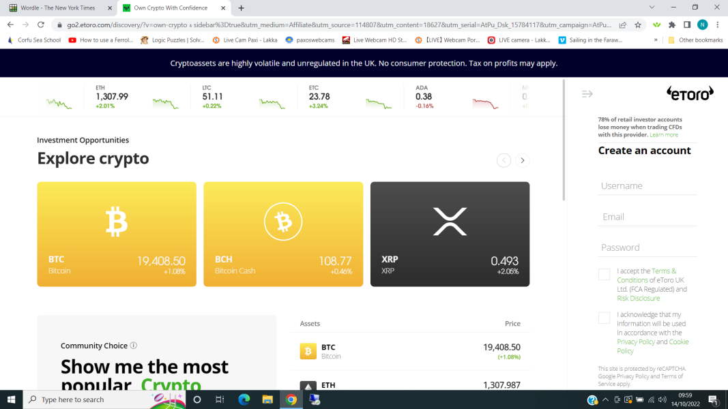Click the Bitcoin logo on BTC card

click(117, 222)
